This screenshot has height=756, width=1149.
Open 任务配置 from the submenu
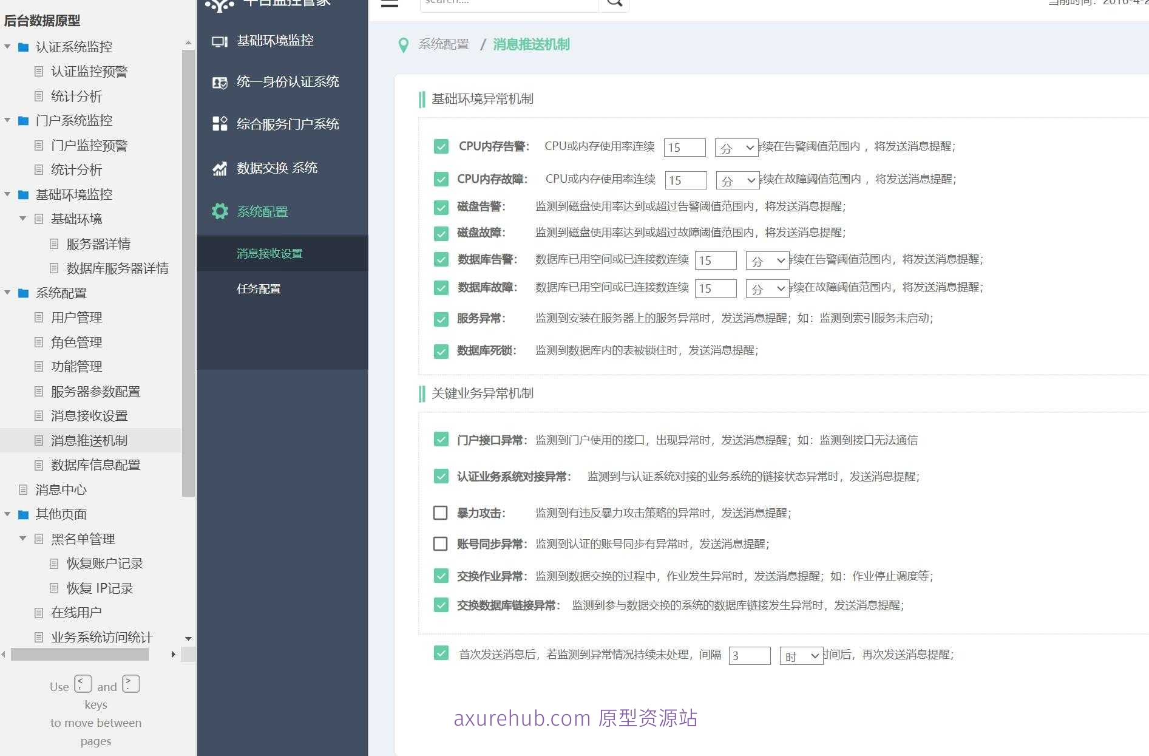coord(259,289)
